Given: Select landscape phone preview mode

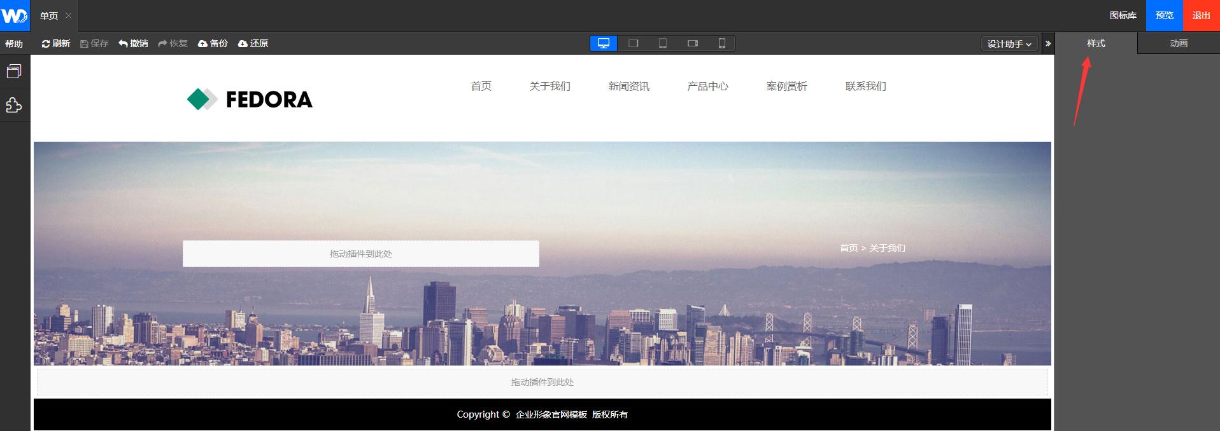Looking at the screenshot, I should [x=692, y=43].
